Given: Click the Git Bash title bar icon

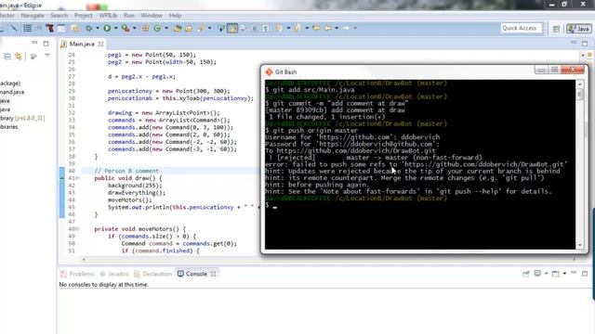Looking at the screenshot, I should pos(269,72).
